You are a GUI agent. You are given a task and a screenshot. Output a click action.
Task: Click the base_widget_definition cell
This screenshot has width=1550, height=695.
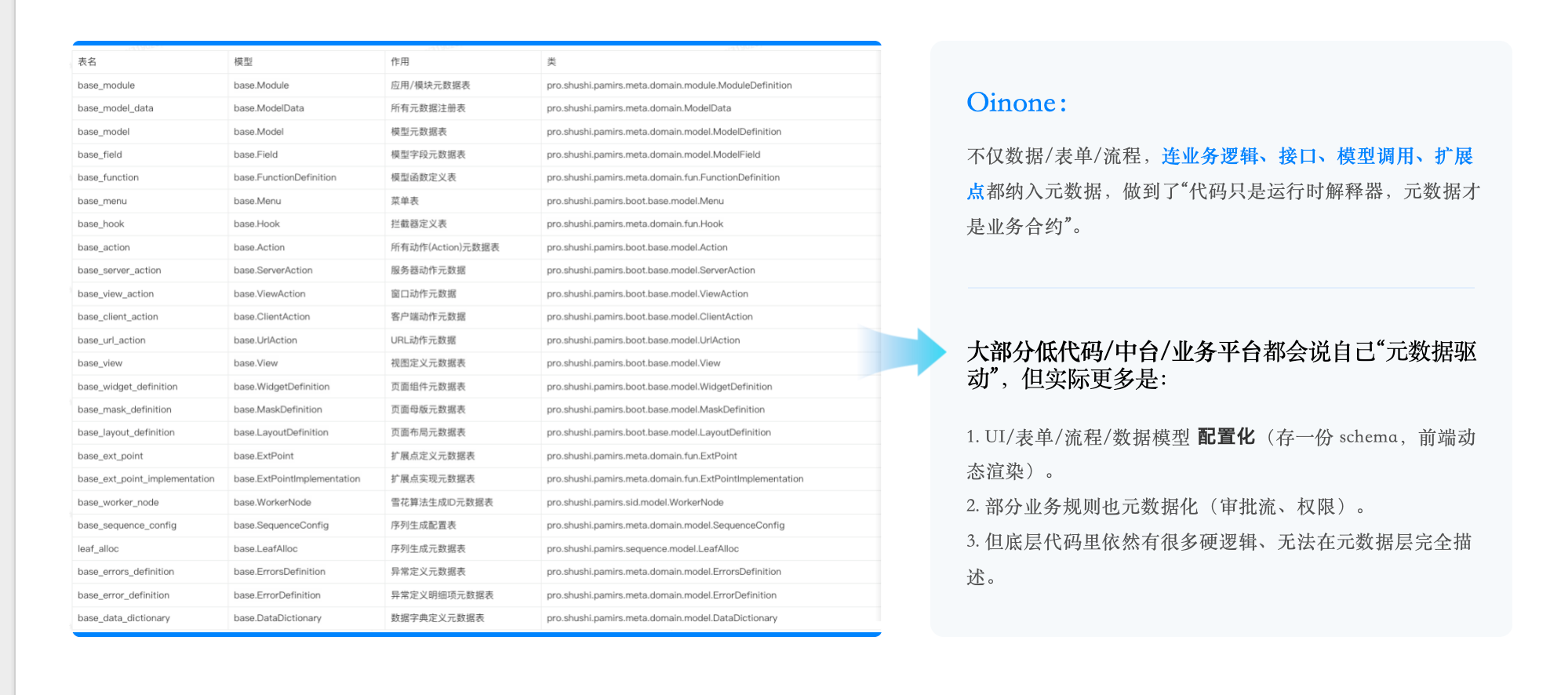(x=128, y=387)
